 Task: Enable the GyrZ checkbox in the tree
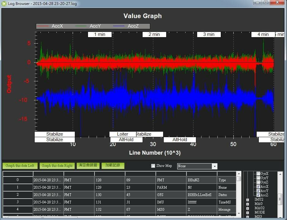258,182
